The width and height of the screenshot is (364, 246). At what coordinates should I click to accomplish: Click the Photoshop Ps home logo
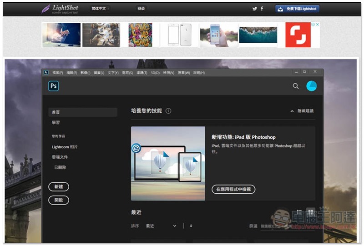coord(53,86)
